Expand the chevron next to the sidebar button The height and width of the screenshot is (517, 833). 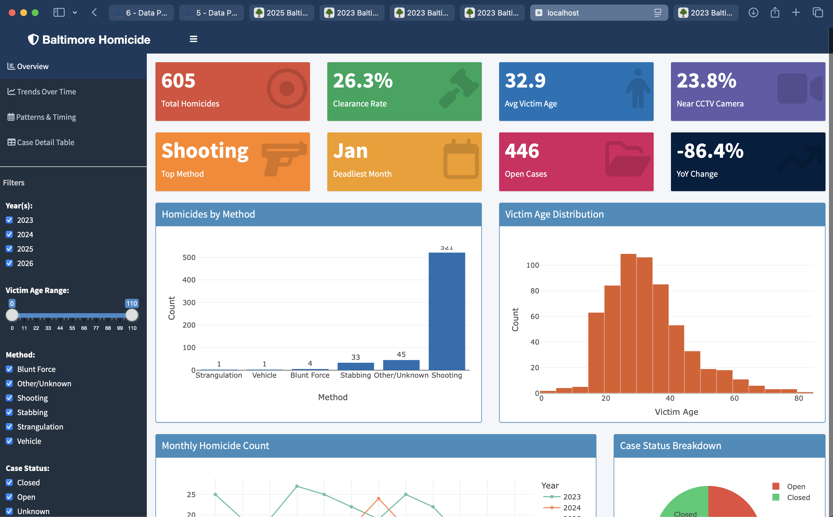[x=75, y=13]
